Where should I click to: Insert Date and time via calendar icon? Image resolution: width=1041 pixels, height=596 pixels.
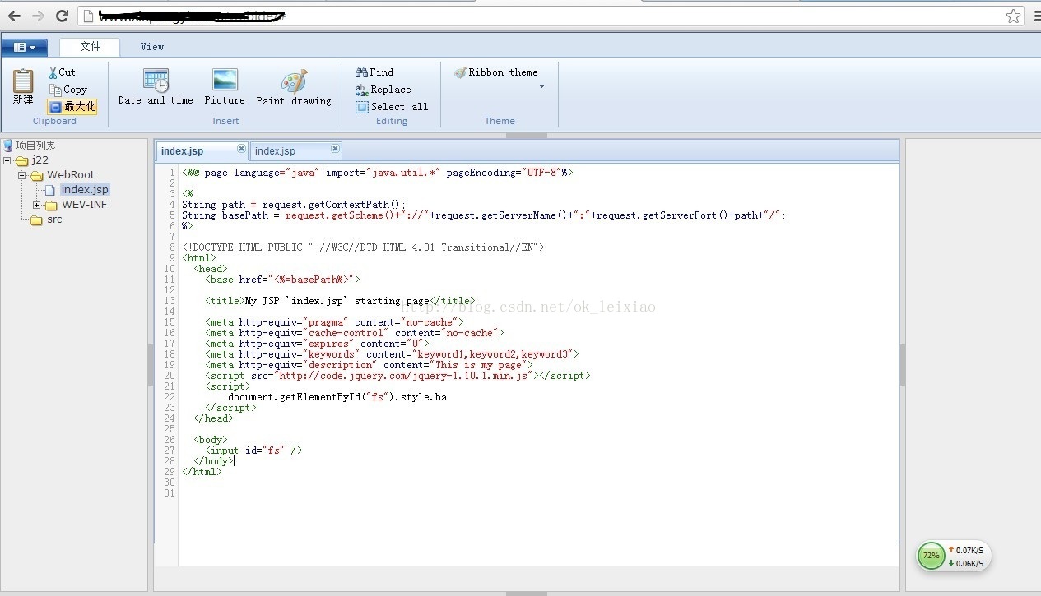click(156, 81)
